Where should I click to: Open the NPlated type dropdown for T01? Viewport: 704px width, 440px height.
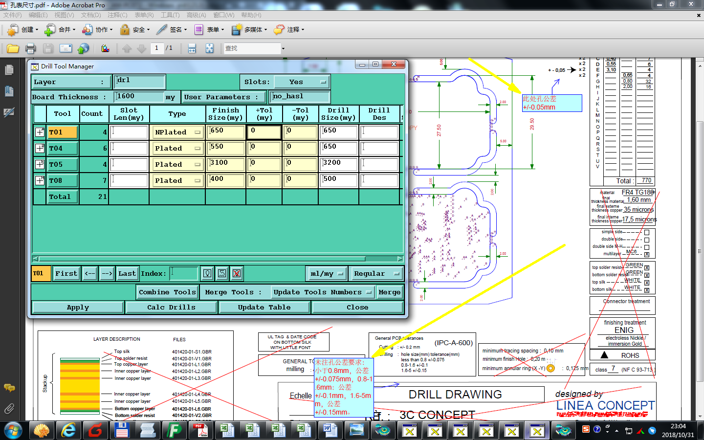(x=177, y=132)
